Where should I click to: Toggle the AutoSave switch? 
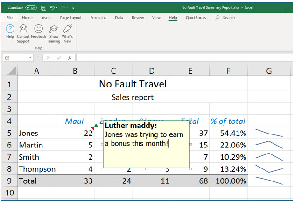click(x=31, y=7)
